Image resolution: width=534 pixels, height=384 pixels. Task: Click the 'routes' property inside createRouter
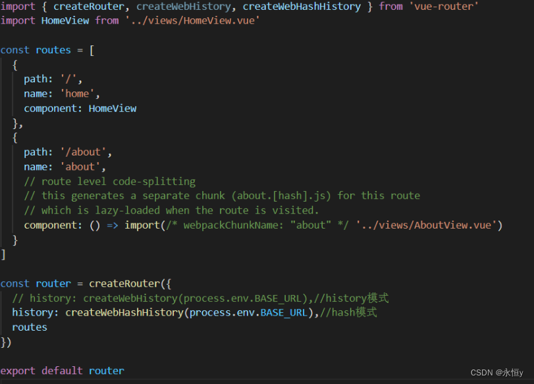(30, 327)
